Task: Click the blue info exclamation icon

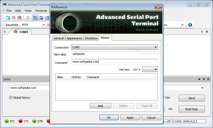Action: coord(190,25)
